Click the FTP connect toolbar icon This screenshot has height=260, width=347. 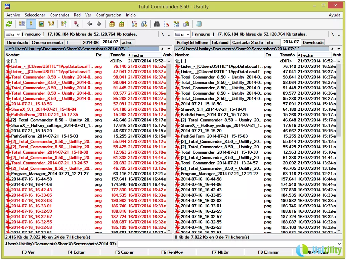point(134,24)
